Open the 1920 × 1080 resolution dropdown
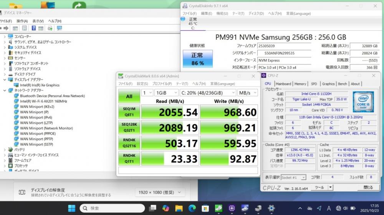384x215 pixels. point(159,192)
